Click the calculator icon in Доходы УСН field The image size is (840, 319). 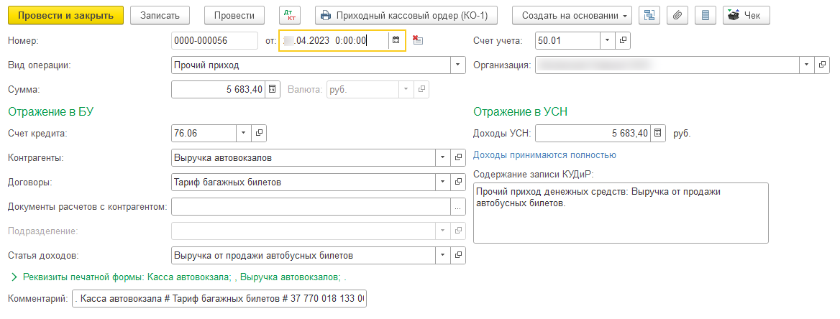[x=657, y=133]
